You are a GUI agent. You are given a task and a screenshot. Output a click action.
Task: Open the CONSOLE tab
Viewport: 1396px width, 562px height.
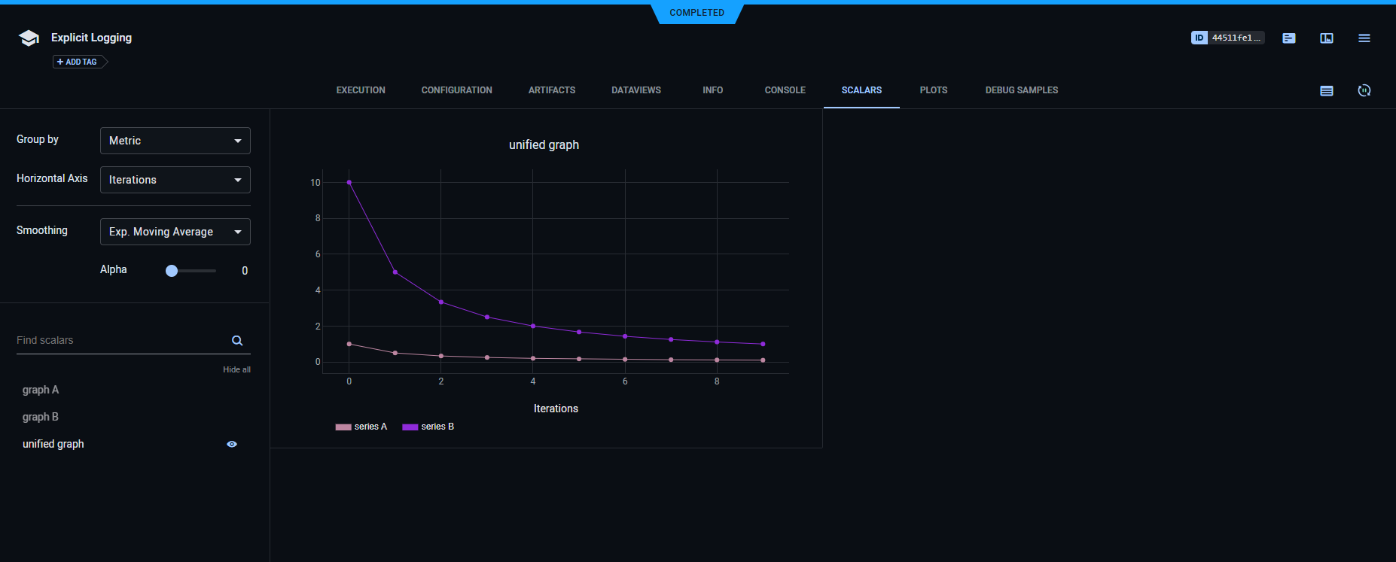click(x=785, y=90)
